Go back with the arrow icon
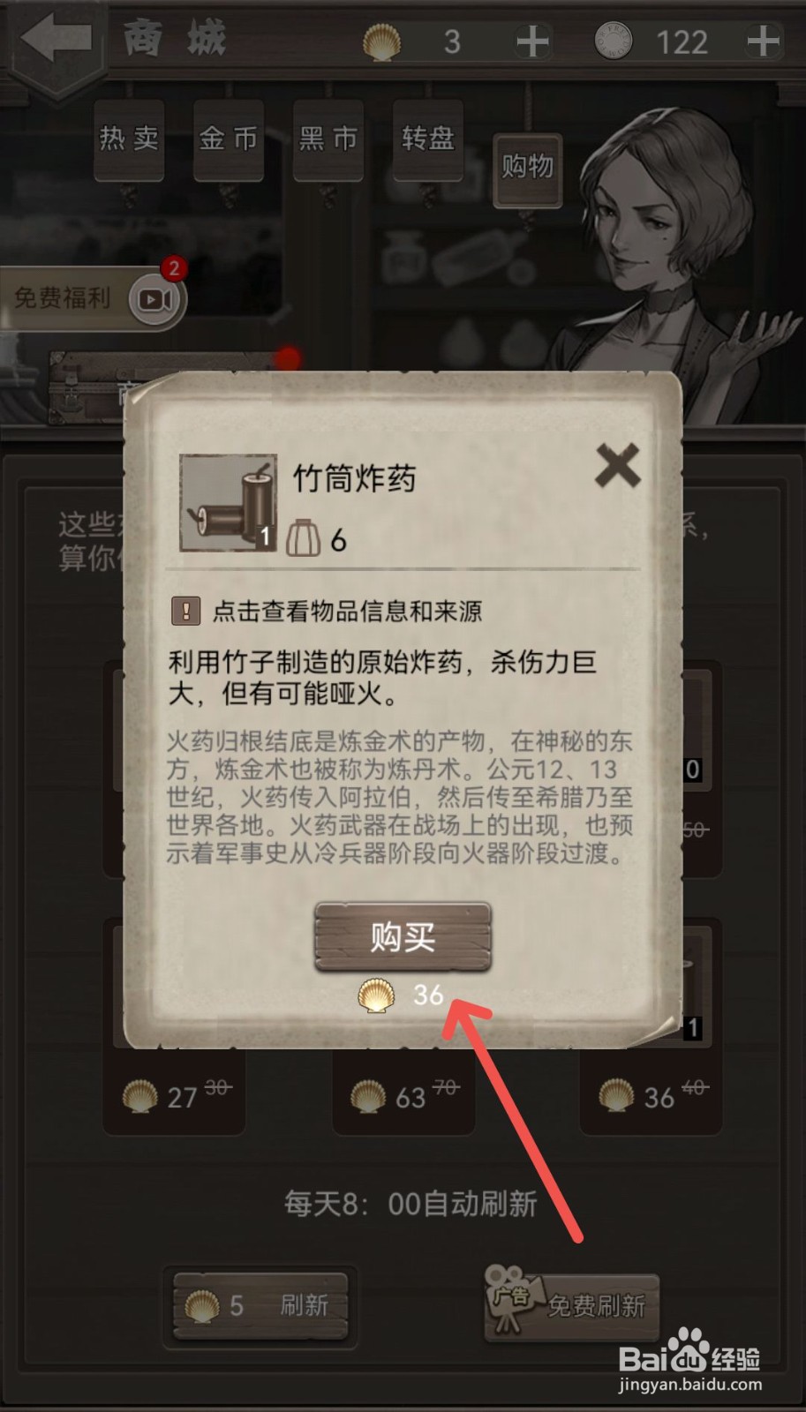Image resolution: width=806 pixels, height=1412 pixels. pyautogui.click(x=56, y=38)
